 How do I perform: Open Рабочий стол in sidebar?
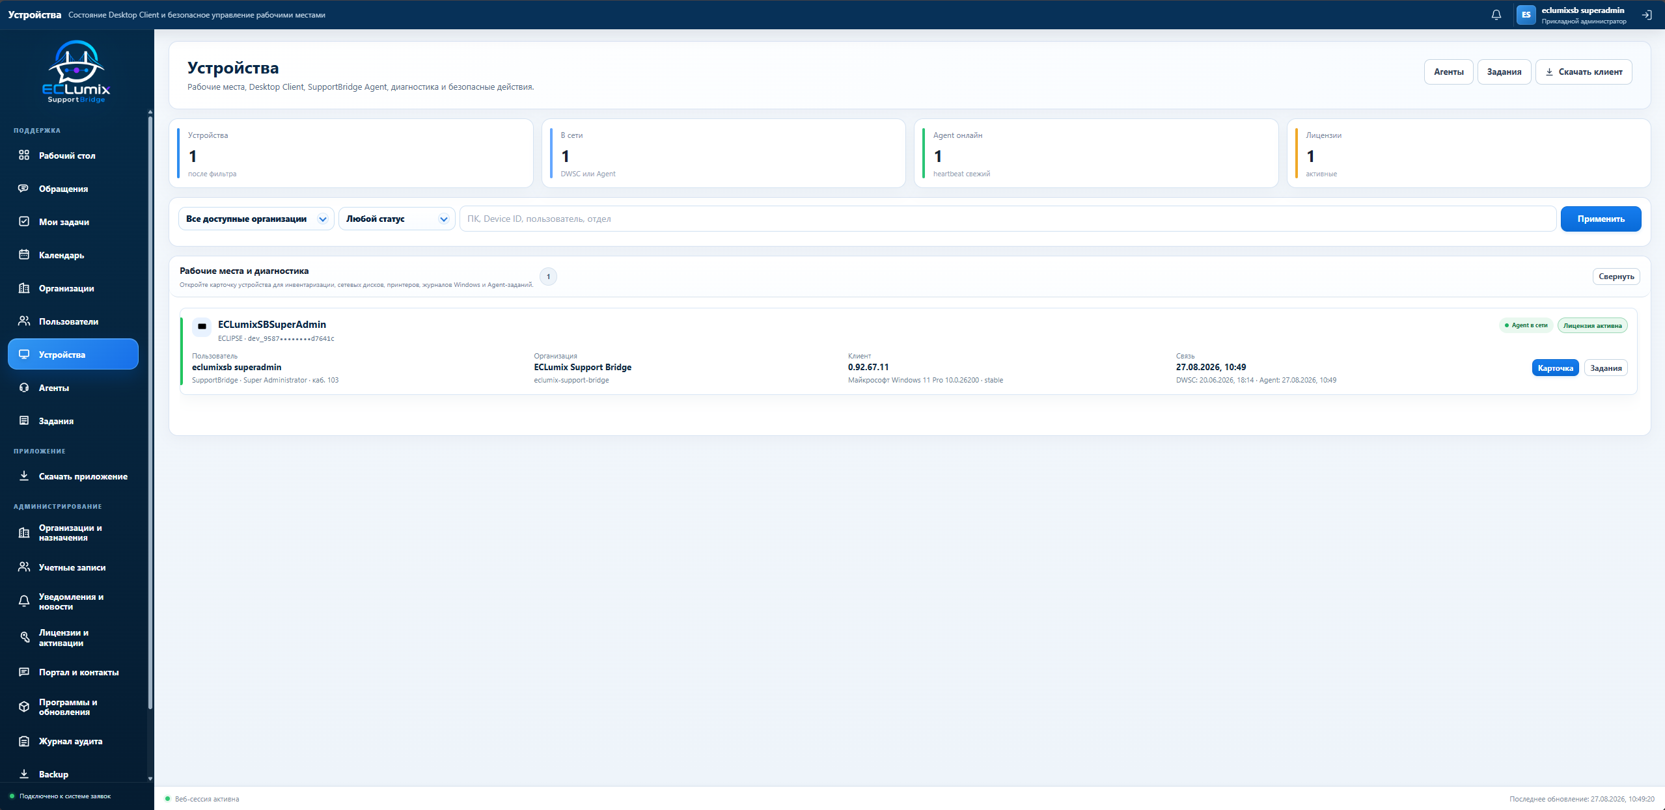73,155
